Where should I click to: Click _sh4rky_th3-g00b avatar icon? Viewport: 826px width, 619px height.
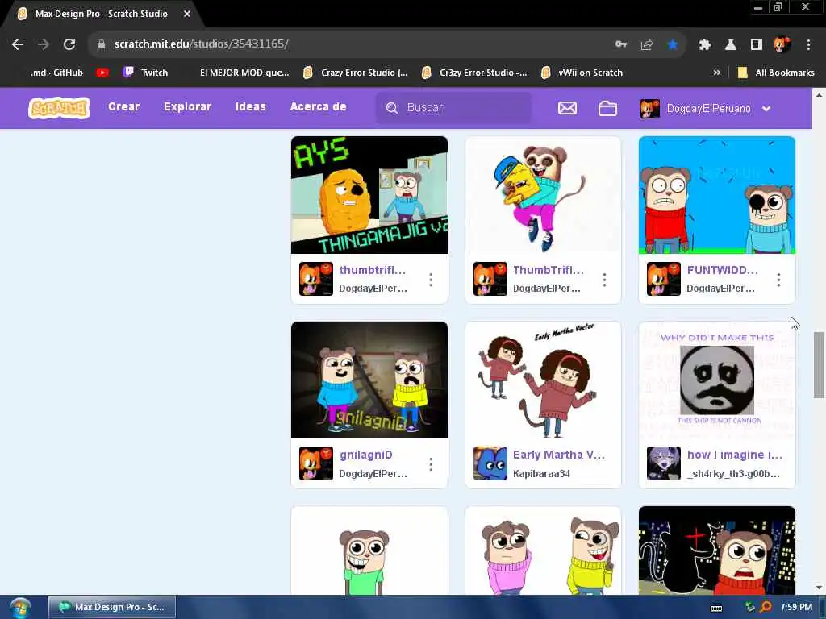click(664, 463)
